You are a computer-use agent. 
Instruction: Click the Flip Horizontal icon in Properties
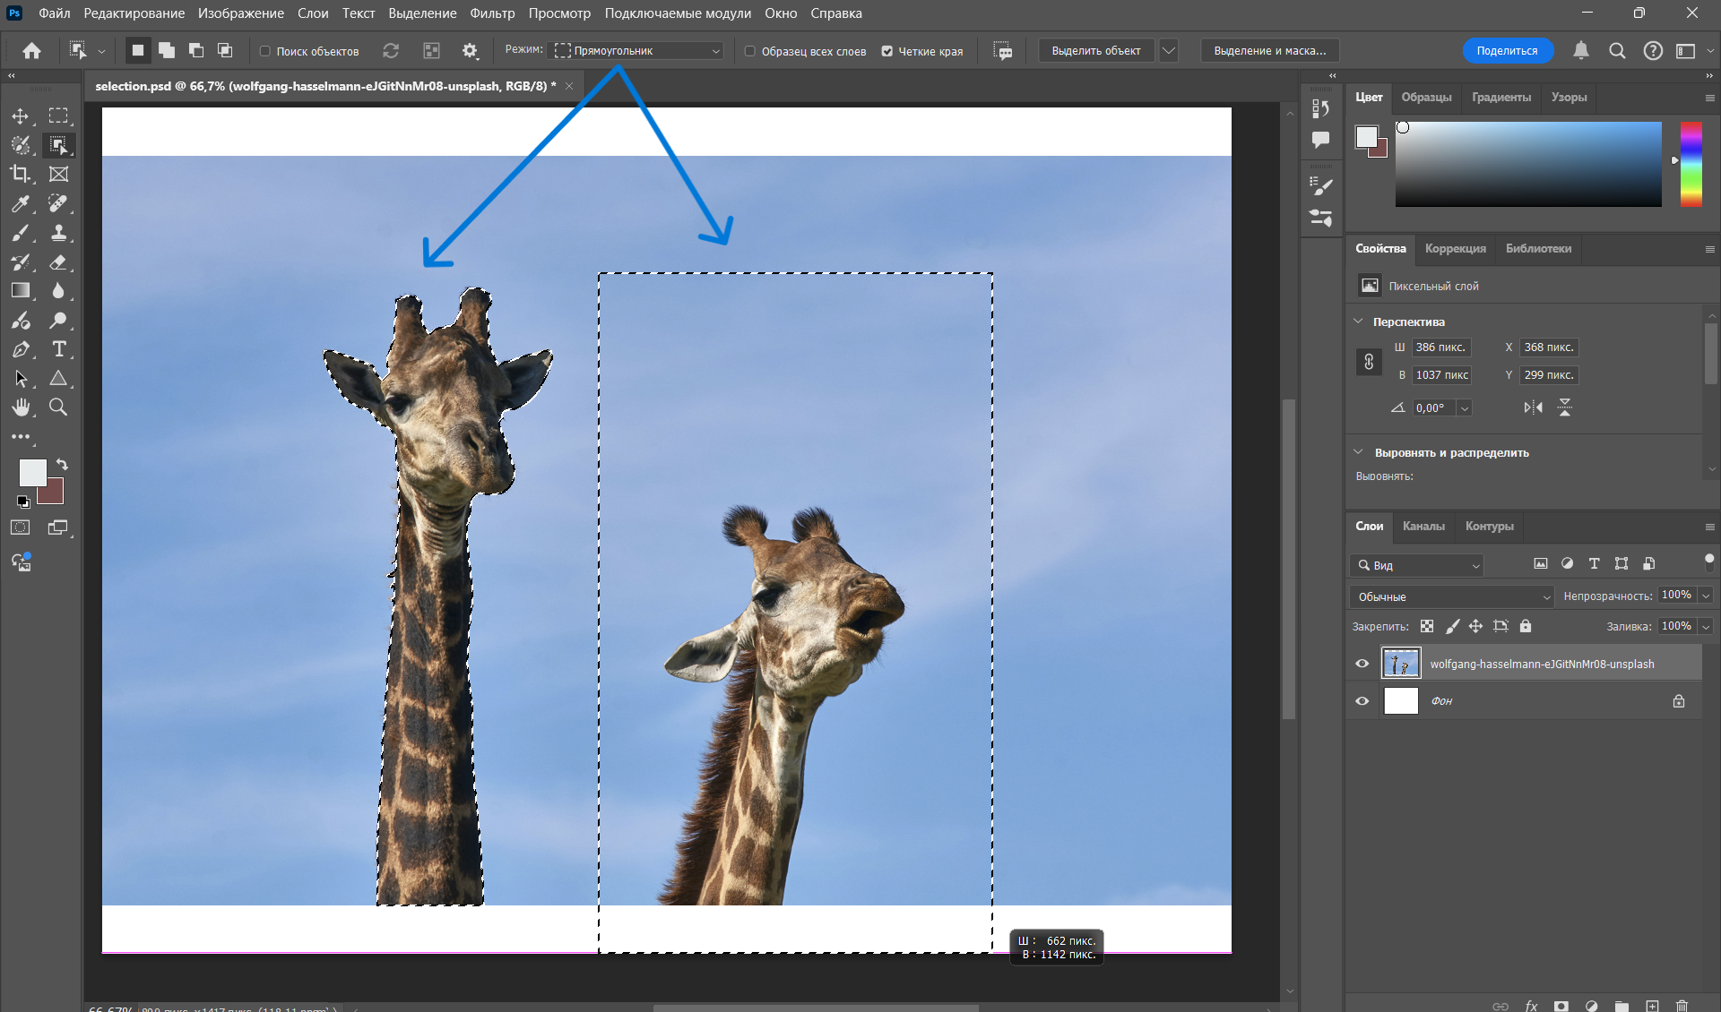point(1533,407)
